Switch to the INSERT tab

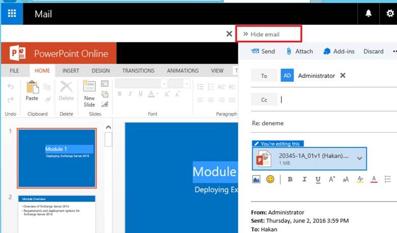(71, 71)
